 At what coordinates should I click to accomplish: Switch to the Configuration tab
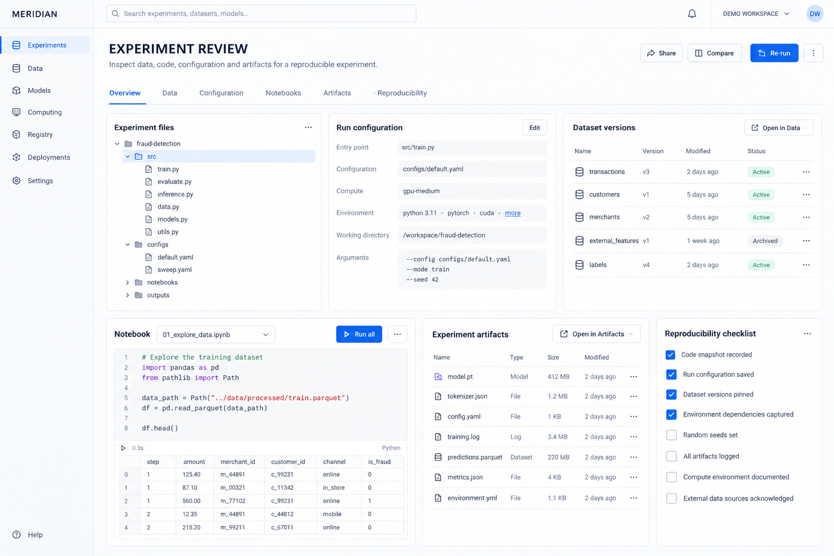[221, 93]
